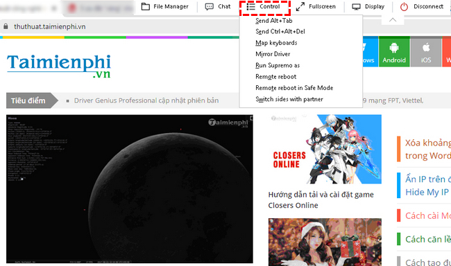Open the red Cách cài link
Viewport: 451px width, 266px height.
click(428, 215)
